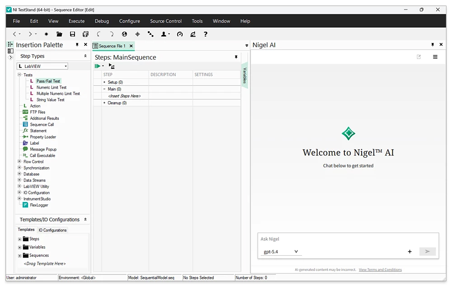Expand the Flow Control tree node
Image resolution: width=452 pixels, height=287 pixels.
click(x=19, y=161)
